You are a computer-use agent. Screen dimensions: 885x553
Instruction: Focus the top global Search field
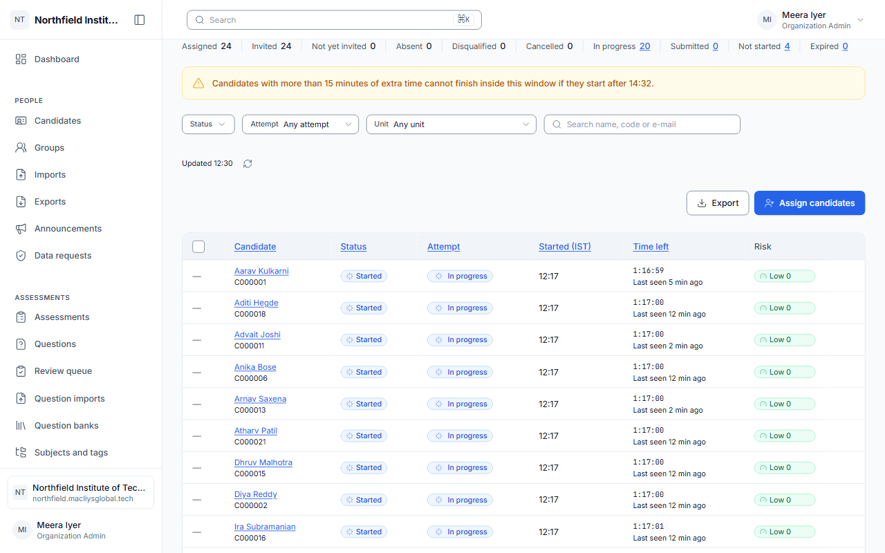(334, 20)
